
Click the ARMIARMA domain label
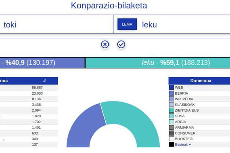click(184, 128)
